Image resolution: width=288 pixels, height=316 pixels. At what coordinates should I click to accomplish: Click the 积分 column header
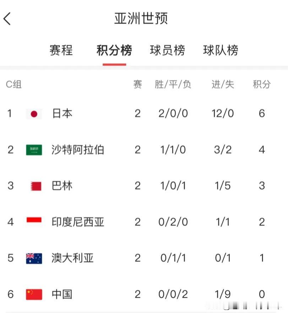click(262, 84)
